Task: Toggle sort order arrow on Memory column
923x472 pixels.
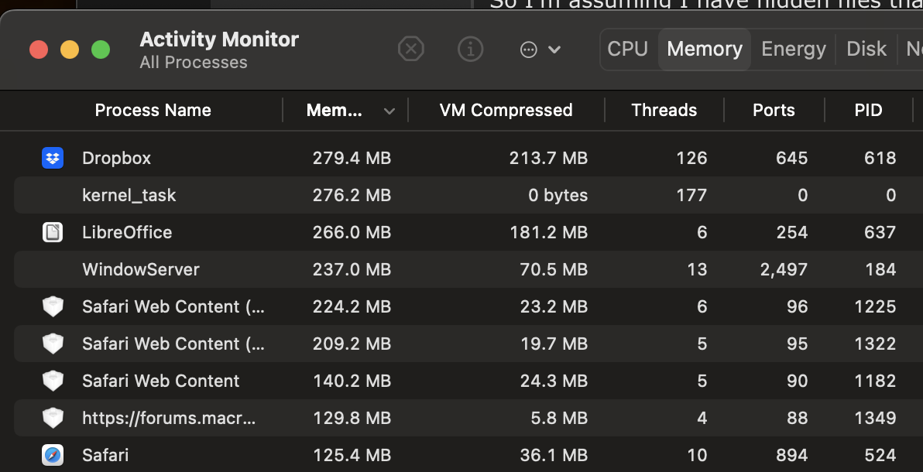Action: pyautogui.click(x=389, y=111)
